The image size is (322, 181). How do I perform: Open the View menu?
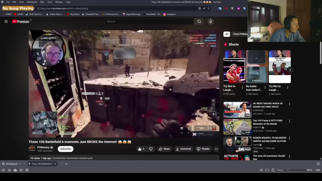click(x=22, y=2)
